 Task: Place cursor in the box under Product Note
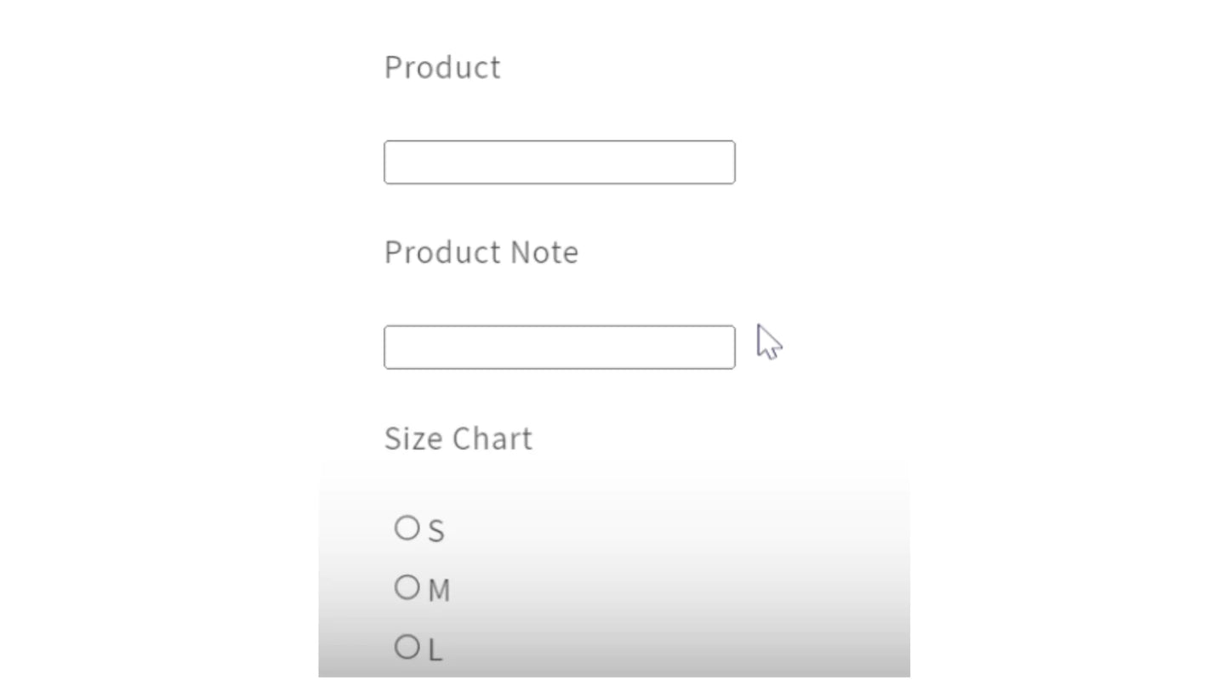click(x=559, y=347)
